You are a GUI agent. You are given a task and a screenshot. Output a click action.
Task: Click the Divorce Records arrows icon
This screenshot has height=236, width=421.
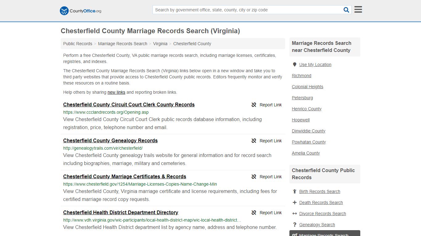point(295,214)
